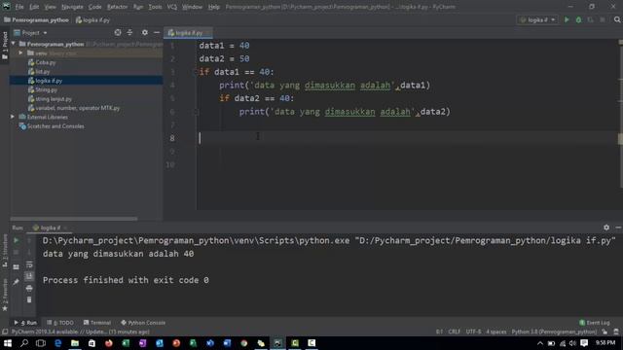
Task: Select Scratches and Consoles node
Action: [x=52, y=126]
